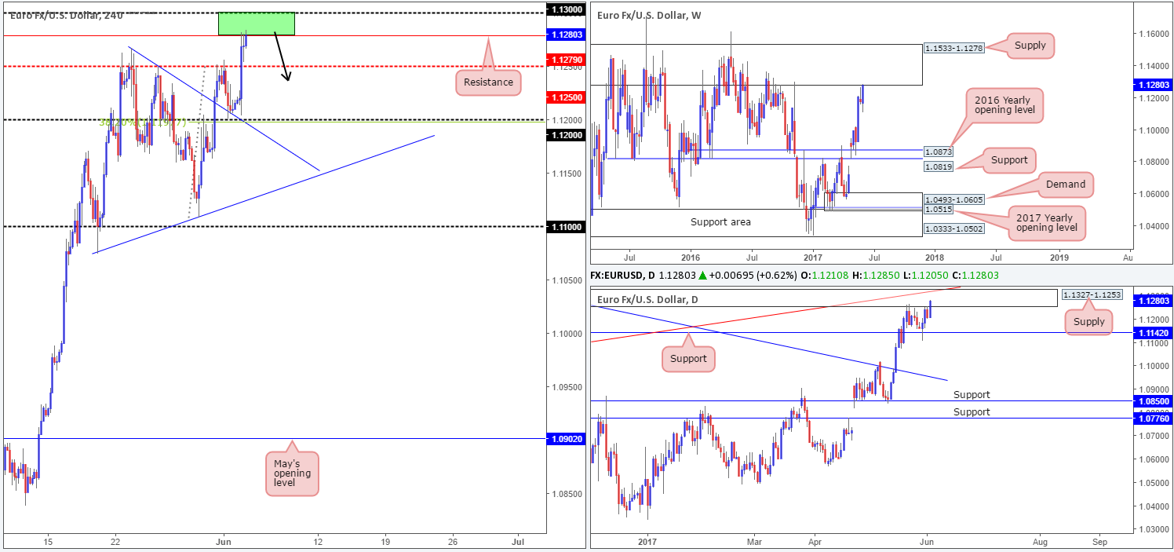Select May's opening level callout
This screenshot has height=552, width=1174.
pos(292,473)
